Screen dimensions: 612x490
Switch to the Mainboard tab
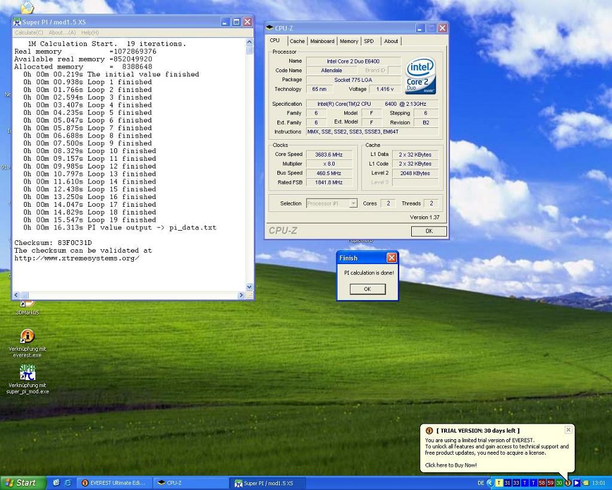click(x=322, y=41)
